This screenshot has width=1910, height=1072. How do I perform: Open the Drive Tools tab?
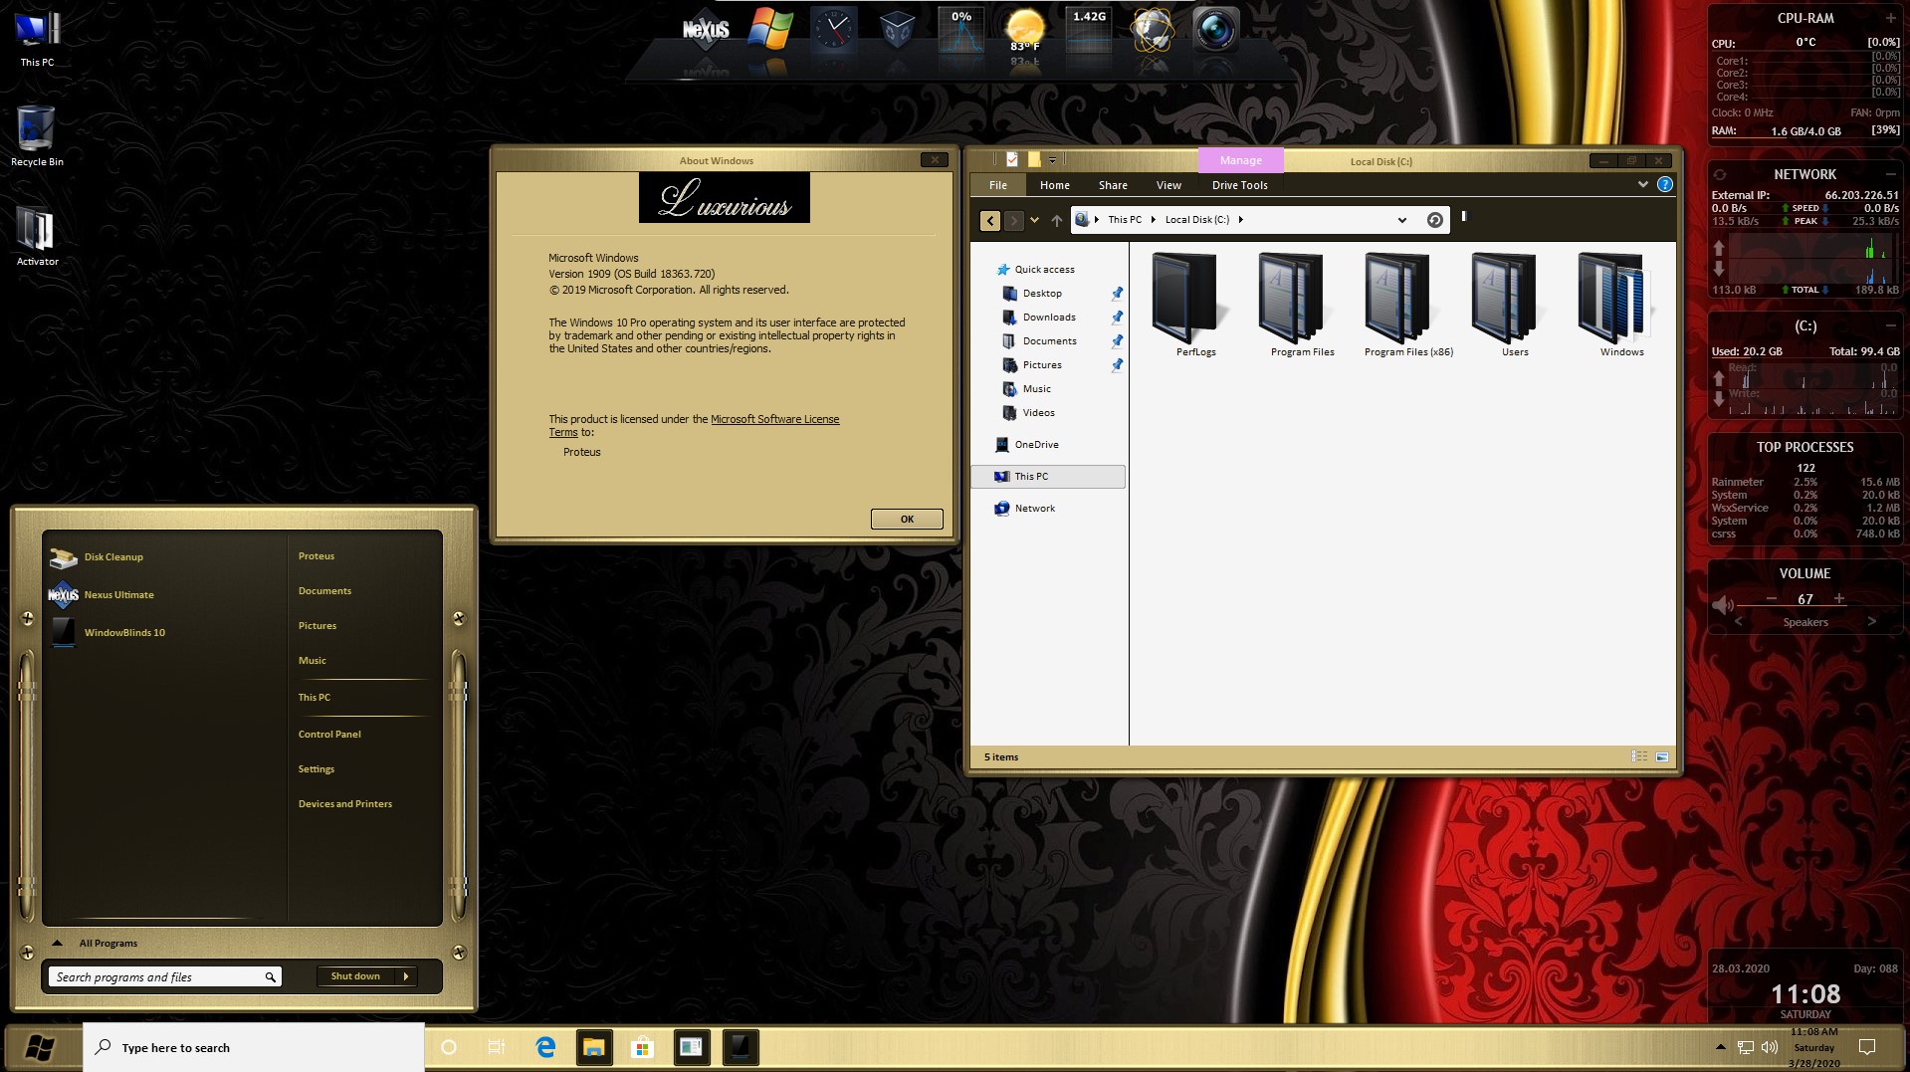pos(1239,185)
